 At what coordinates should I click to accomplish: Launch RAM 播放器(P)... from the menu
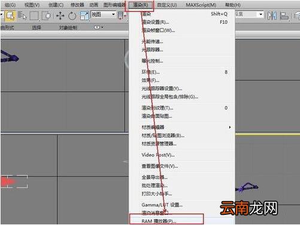182,221
